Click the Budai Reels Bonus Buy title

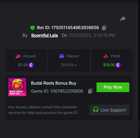pos(54,83)
